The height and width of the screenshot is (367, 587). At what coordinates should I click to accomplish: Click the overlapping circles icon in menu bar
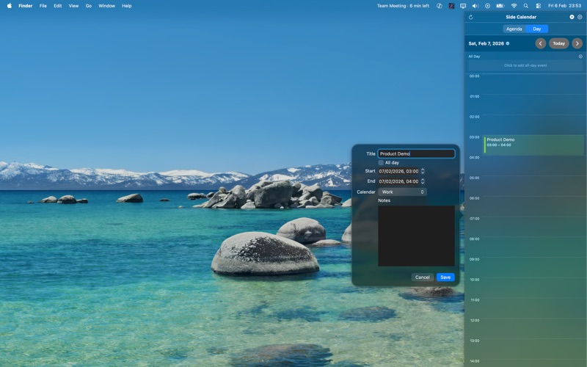pos(440,6)
